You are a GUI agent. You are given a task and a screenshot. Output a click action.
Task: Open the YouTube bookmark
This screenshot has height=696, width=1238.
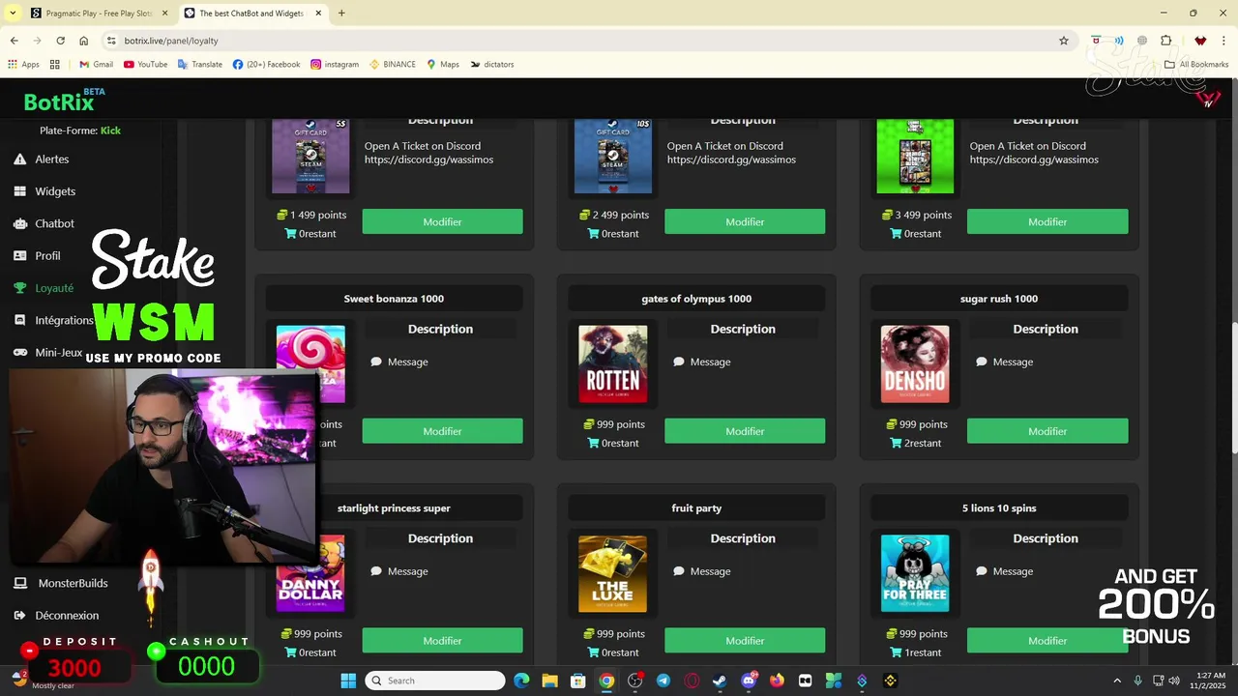(x=145, y=65)
